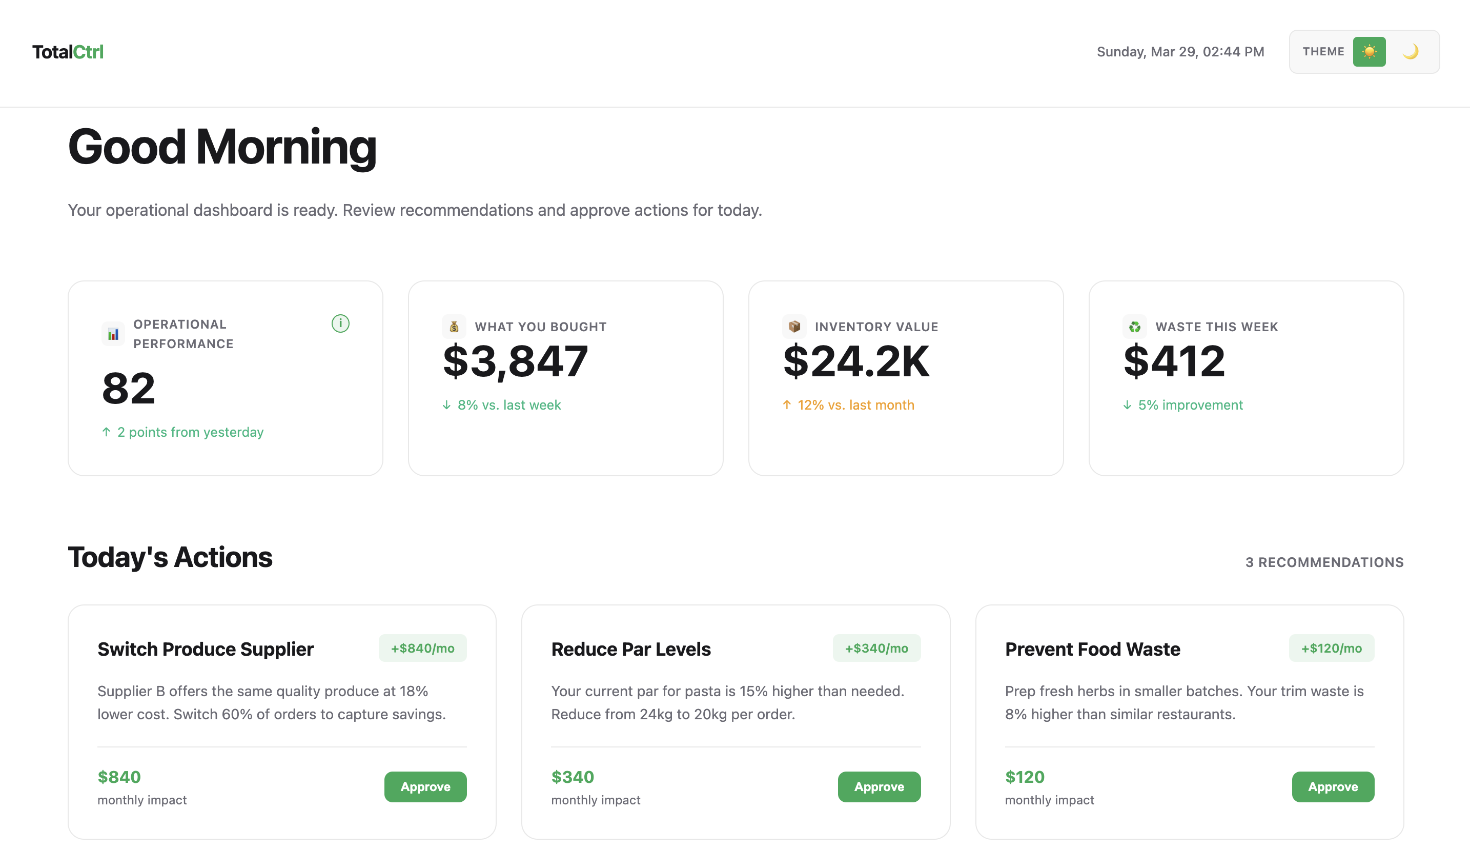
Task: Click the Inventory Value box icon
Action: click(794, 327)
